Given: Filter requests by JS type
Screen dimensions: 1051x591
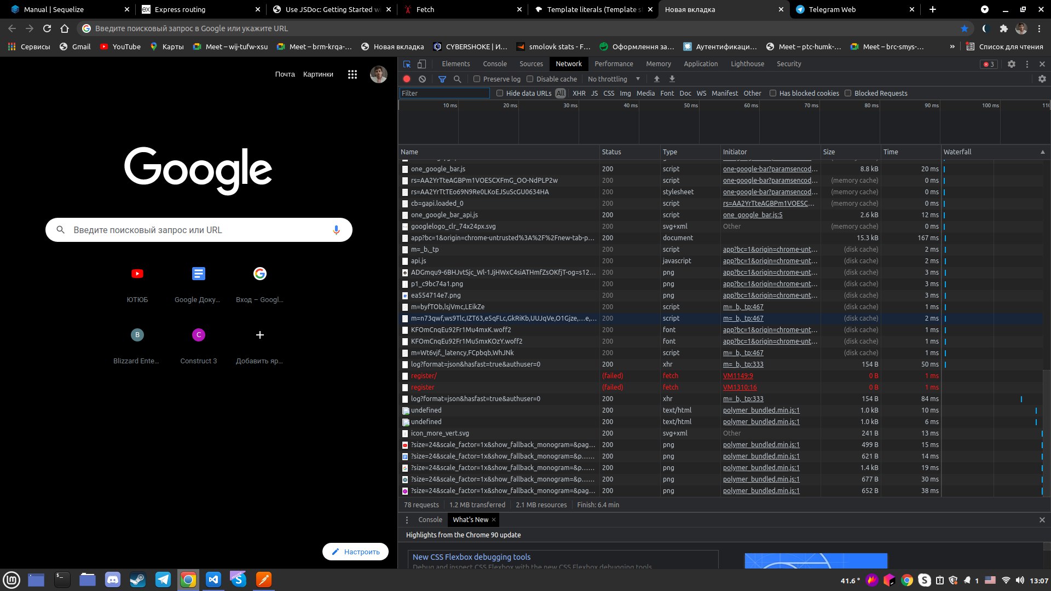Looking at the screenshot, I should [x=594, y=93].
